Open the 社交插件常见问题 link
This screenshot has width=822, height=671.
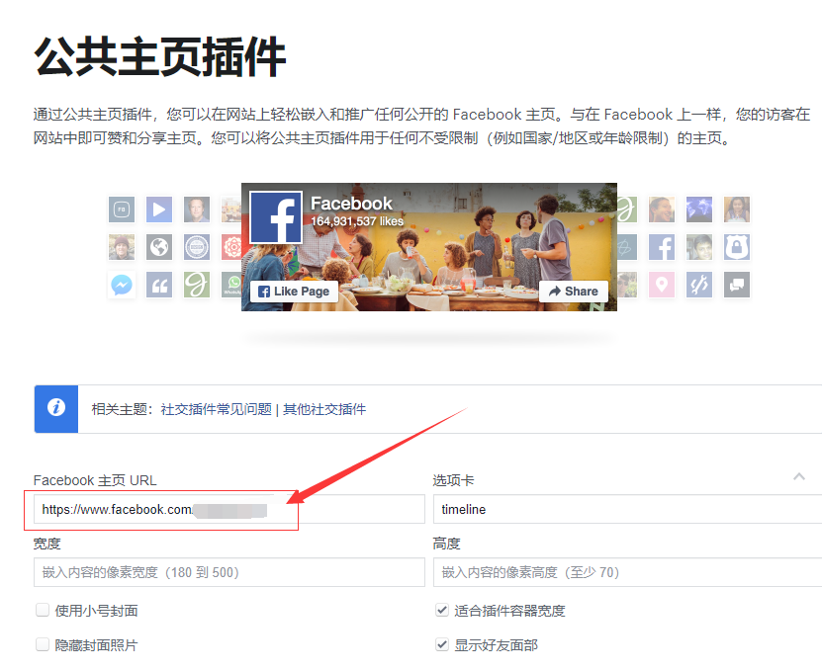tap(216, 409)
